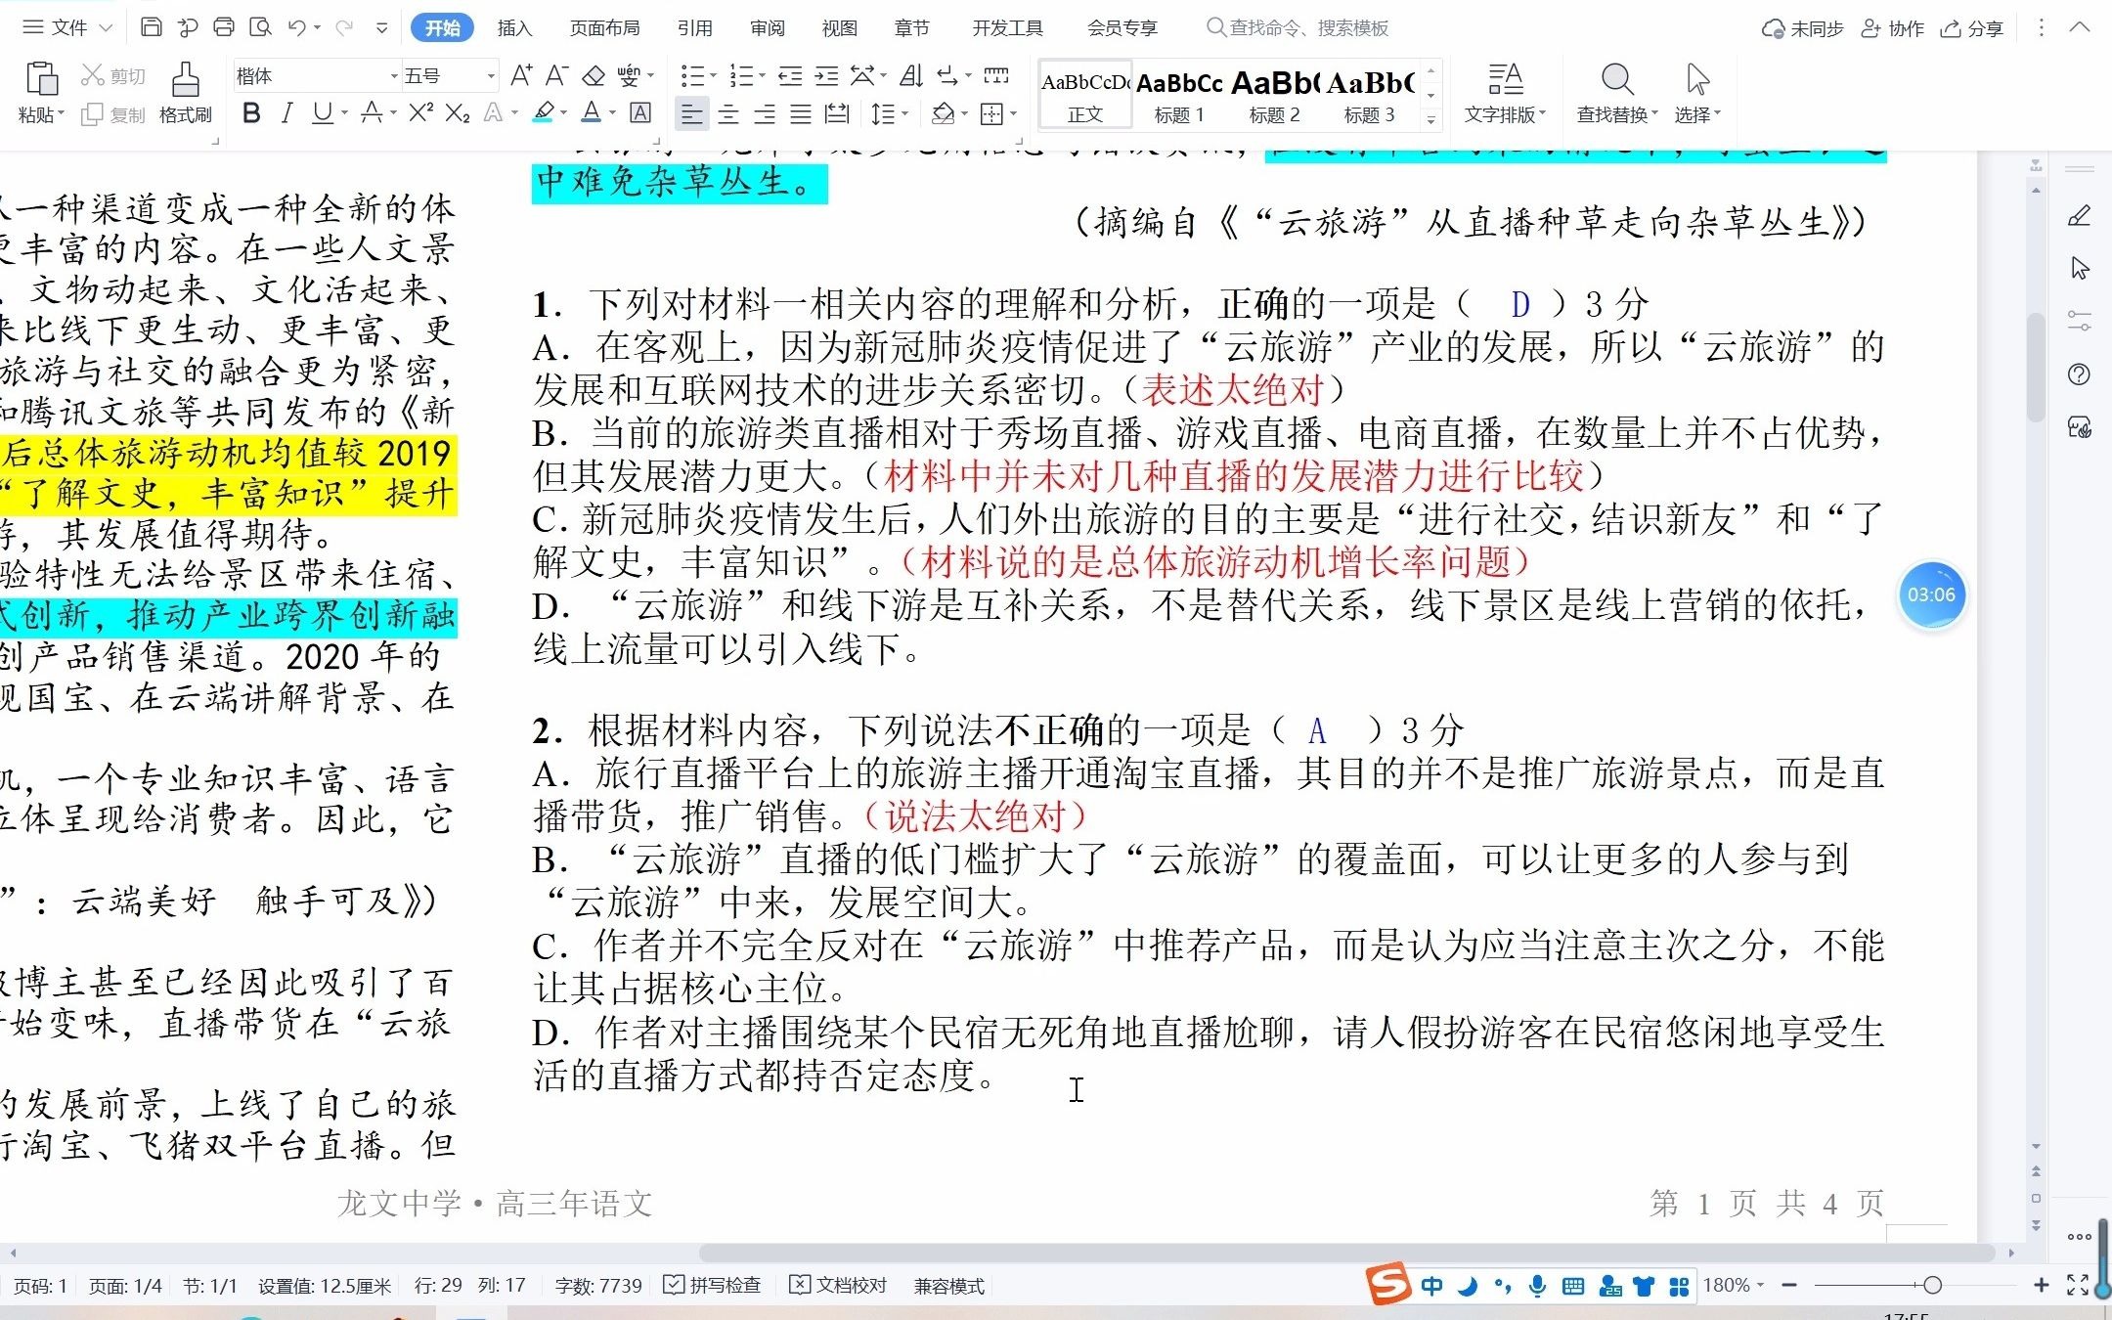Toggle Spell Check (拼写检查) in status bar
The image size is (2112, 1320).
[712, 1285]
